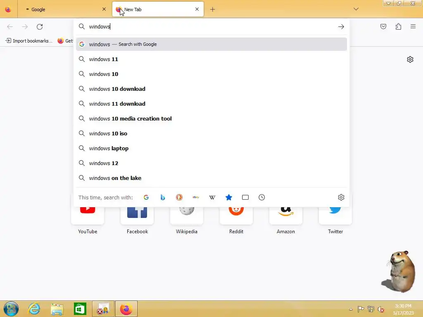Image resolution: width=423 pixels, height=317 pixels.
Task: Choose the windows 11 suggestion
Action: [x=211, y=59]
